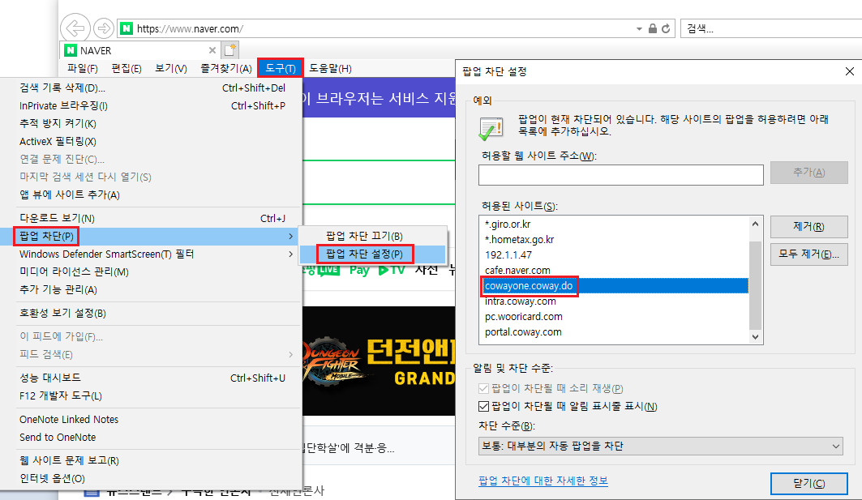The width and height of the screenshot is (862, 500).
Task: Choose 웹 사이트 문제 보고(R) item
Action: 152,460
